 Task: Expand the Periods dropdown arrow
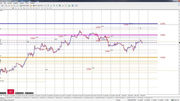[74, 6]
